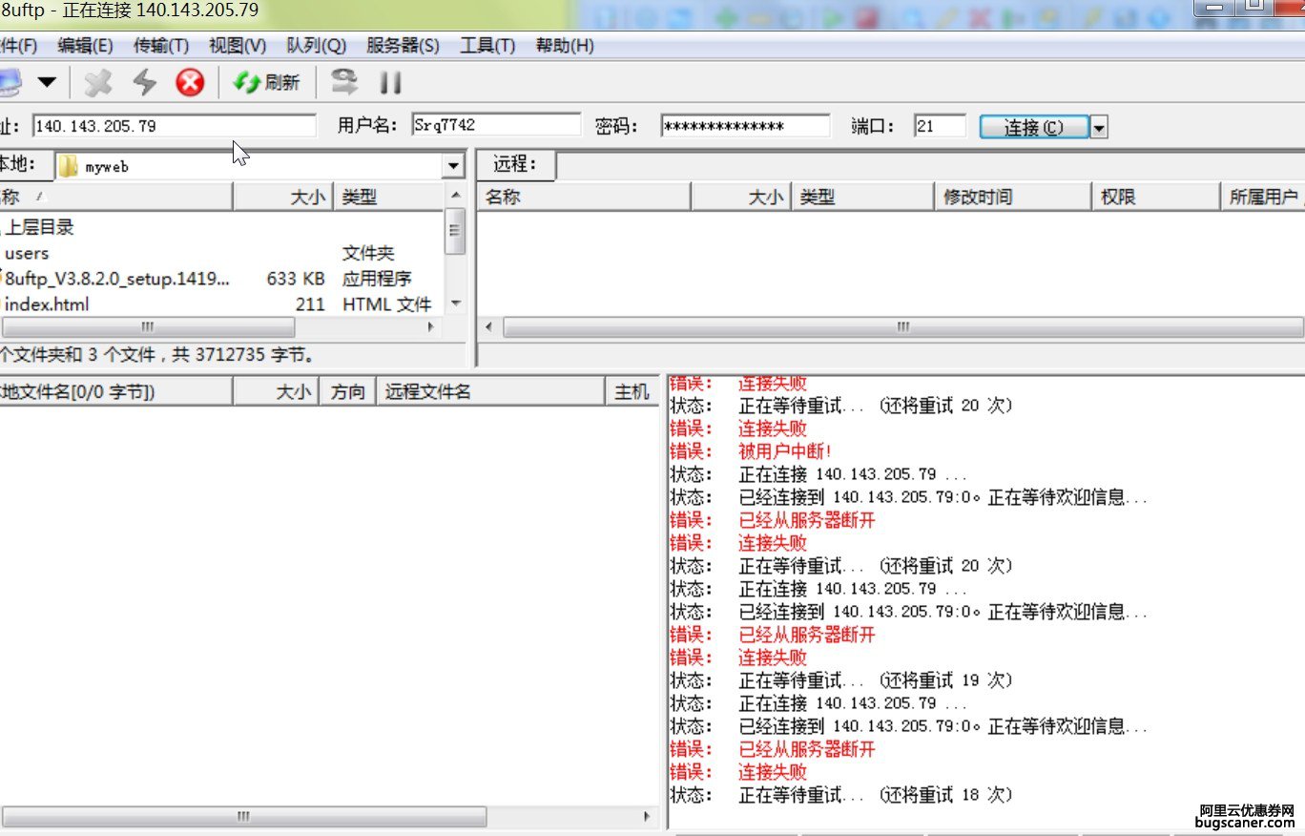Click the gray disconnect X toolbar icon
Screen dimensions: 1305x836
(97, 83)
